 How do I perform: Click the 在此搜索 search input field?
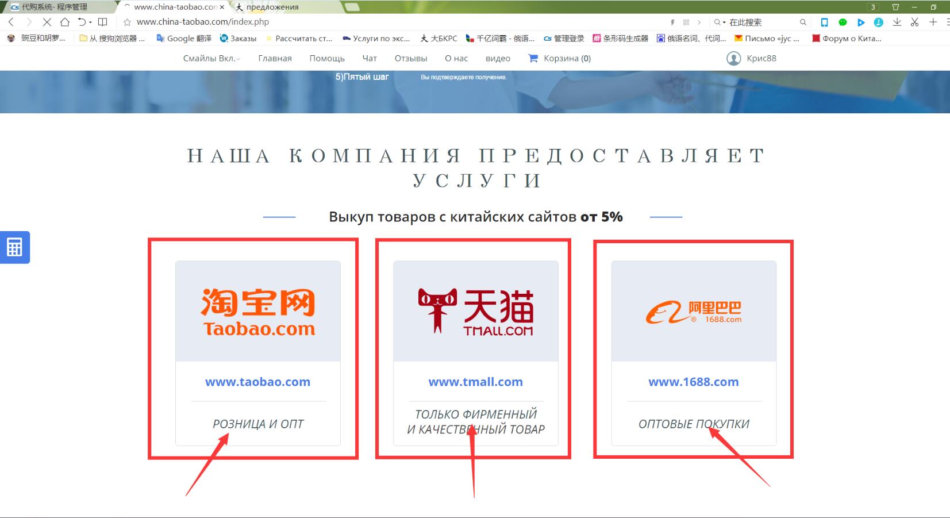coord(762,22)
